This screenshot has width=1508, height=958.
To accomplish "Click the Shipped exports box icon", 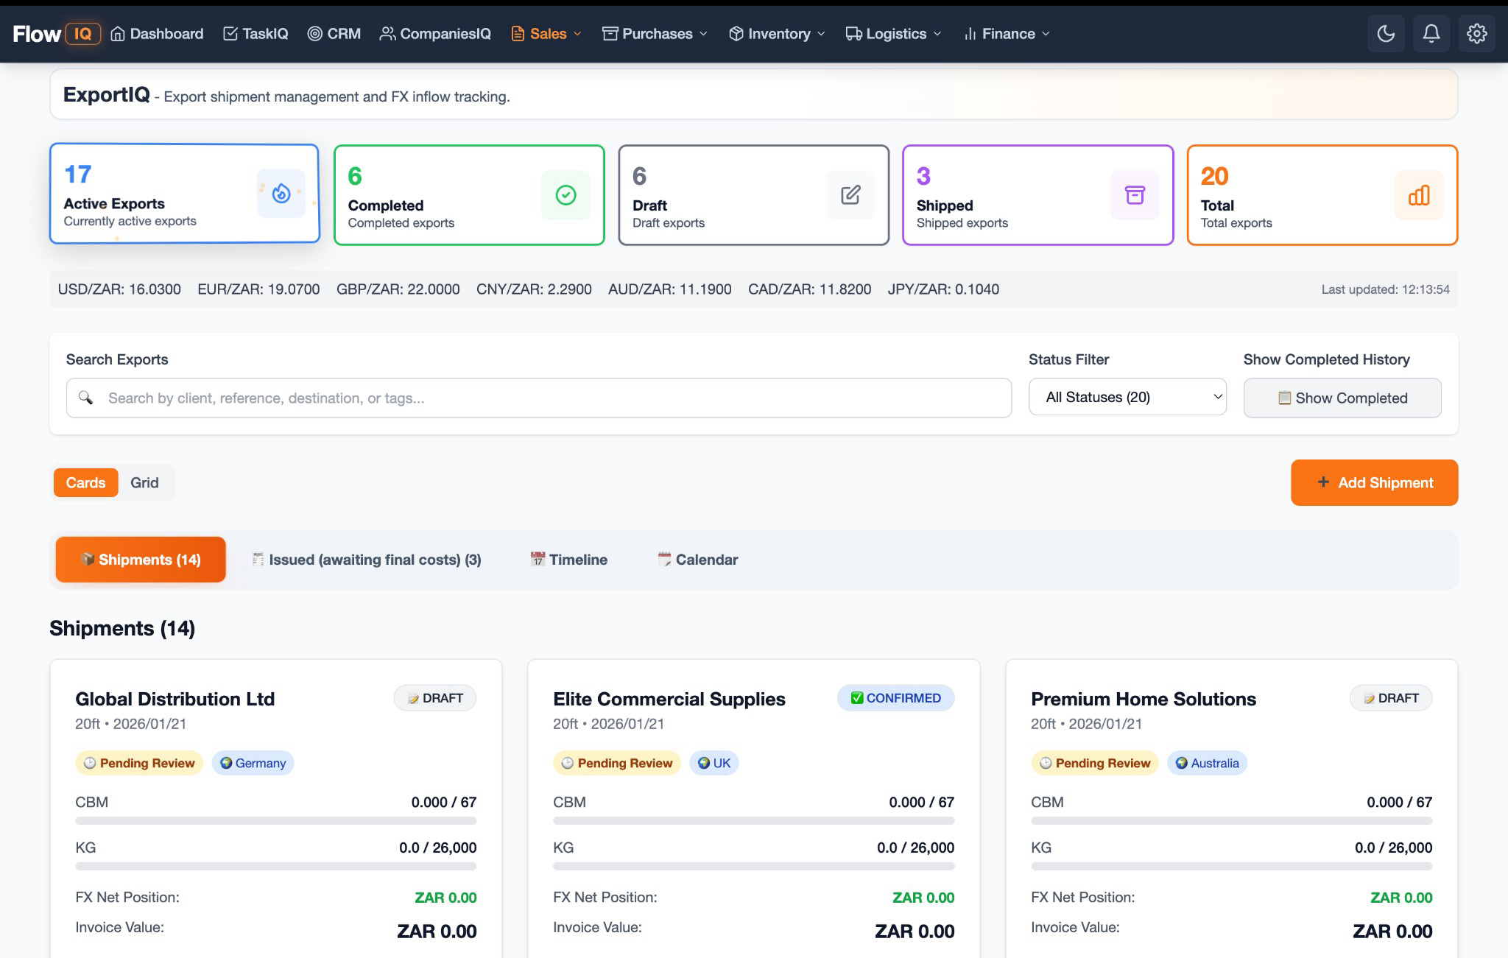I will pyautogui.click(x=1135, y=195).
